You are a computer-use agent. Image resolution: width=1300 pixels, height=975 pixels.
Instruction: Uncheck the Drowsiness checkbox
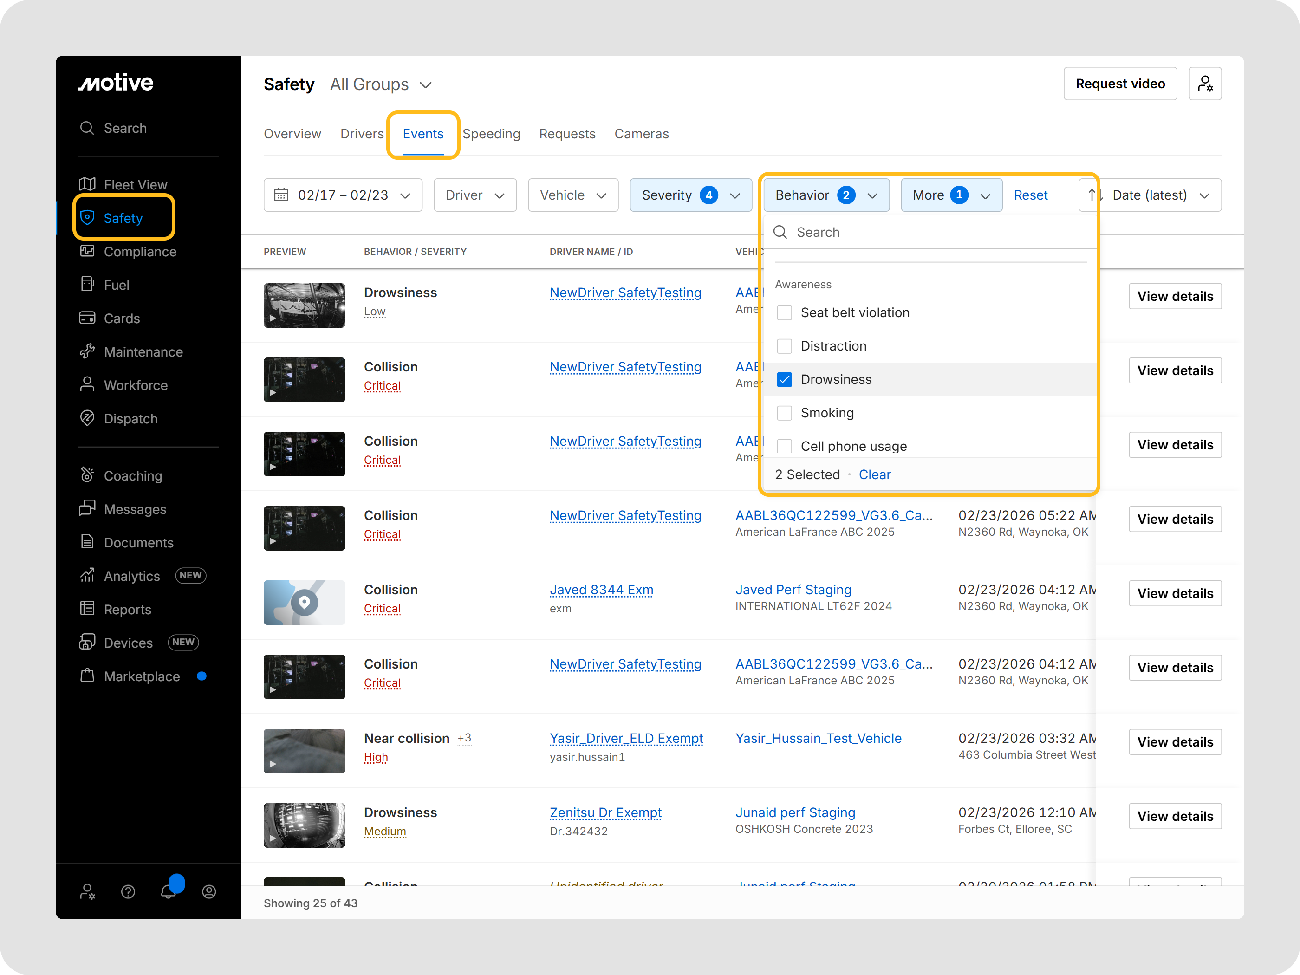(x=784, y=380)
